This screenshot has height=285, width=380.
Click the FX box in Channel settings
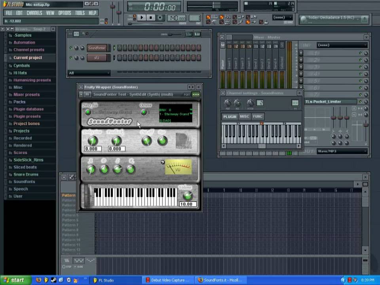(x=295, y=103)
